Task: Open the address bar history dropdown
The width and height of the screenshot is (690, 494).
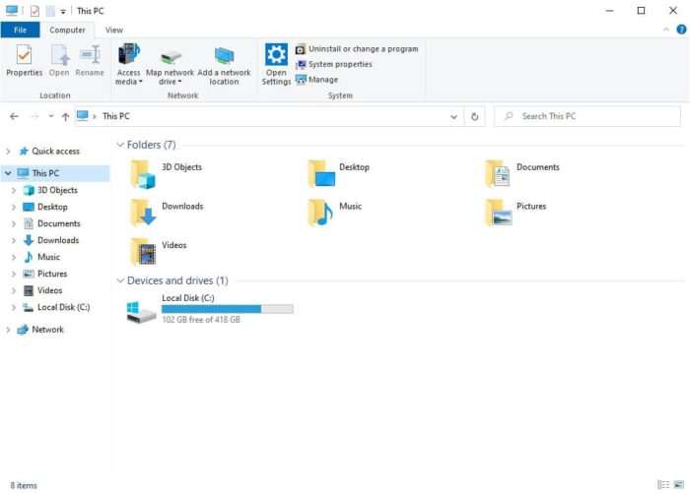Action: pos(453,117)
